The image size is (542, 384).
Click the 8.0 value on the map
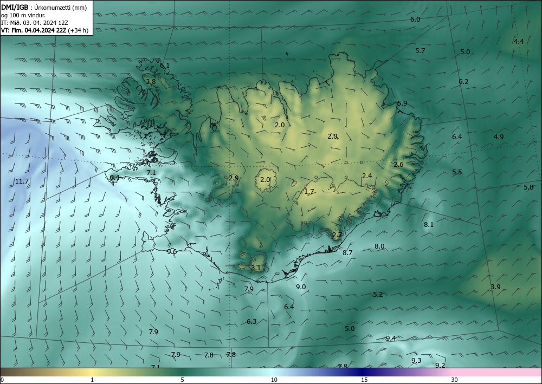click(379, 246)
